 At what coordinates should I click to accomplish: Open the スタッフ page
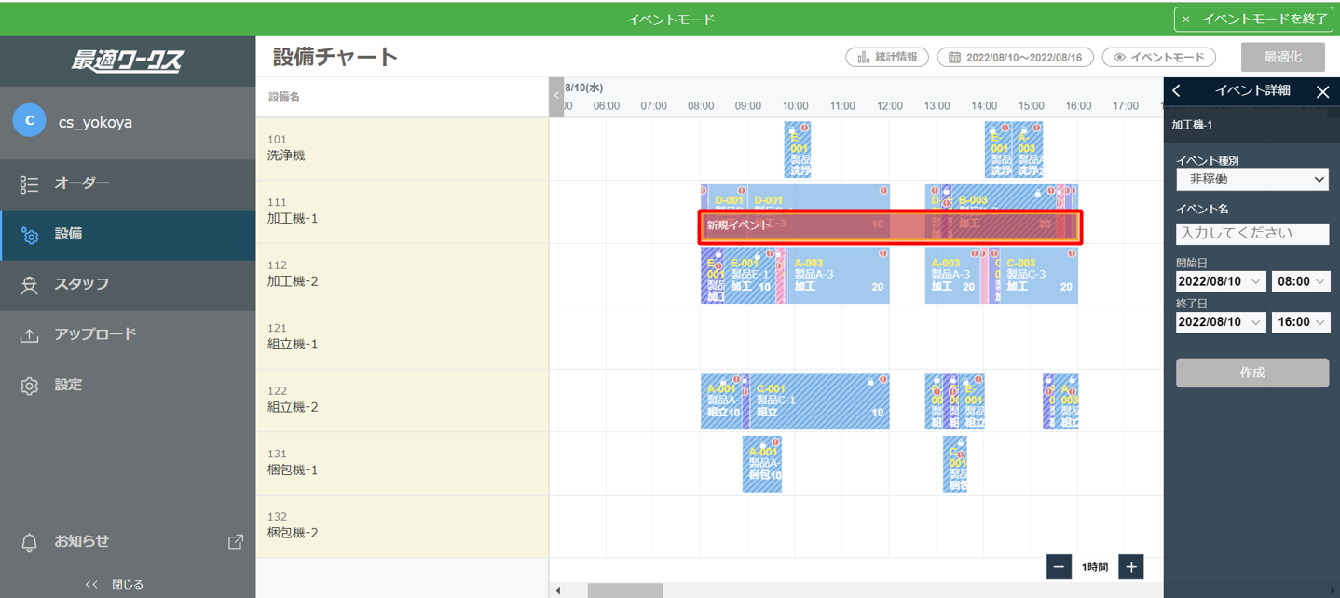tap(128, 284)
